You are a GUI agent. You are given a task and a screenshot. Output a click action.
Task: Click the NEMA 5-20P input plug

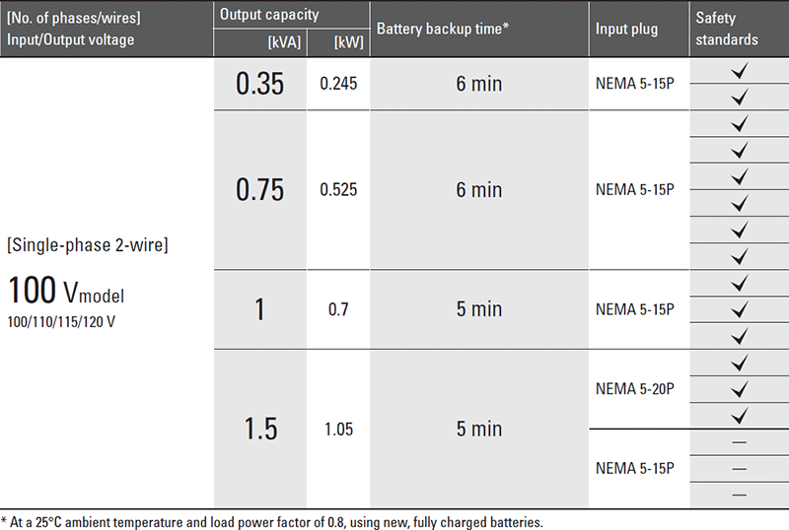pyautogui.click(x=634, y=389)
